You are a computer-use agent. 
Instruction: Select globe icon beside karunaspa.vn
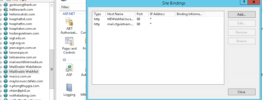[x=6, y=53]
